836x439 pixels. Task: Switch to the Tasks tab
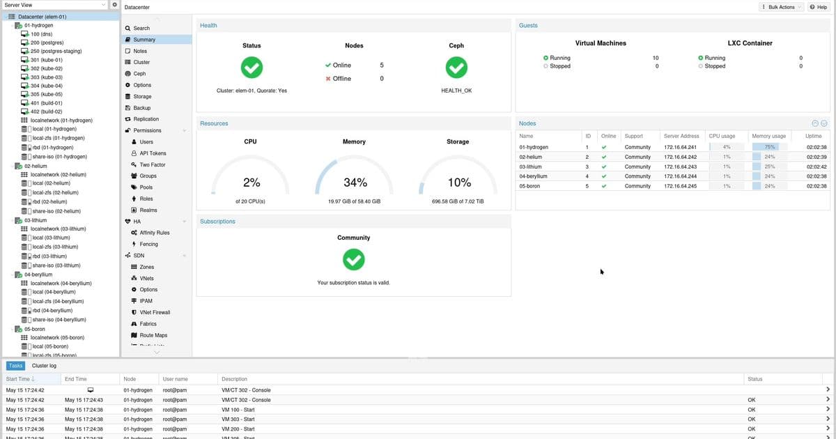pyautogui.click(x=15, y=365)
